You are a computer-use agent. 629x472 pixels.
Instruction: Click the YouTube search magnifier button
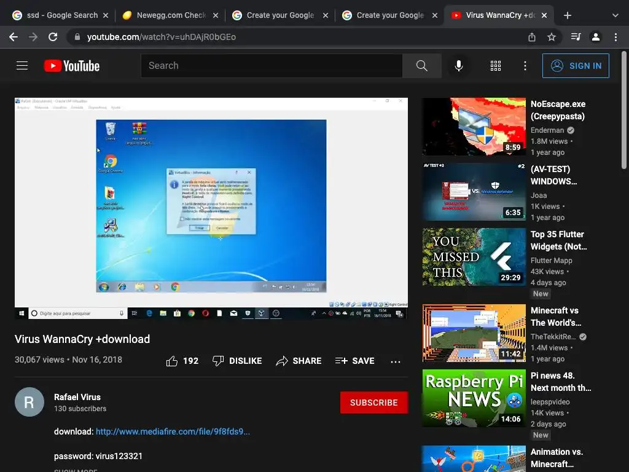pyautogui.click(x=421, y=65)
